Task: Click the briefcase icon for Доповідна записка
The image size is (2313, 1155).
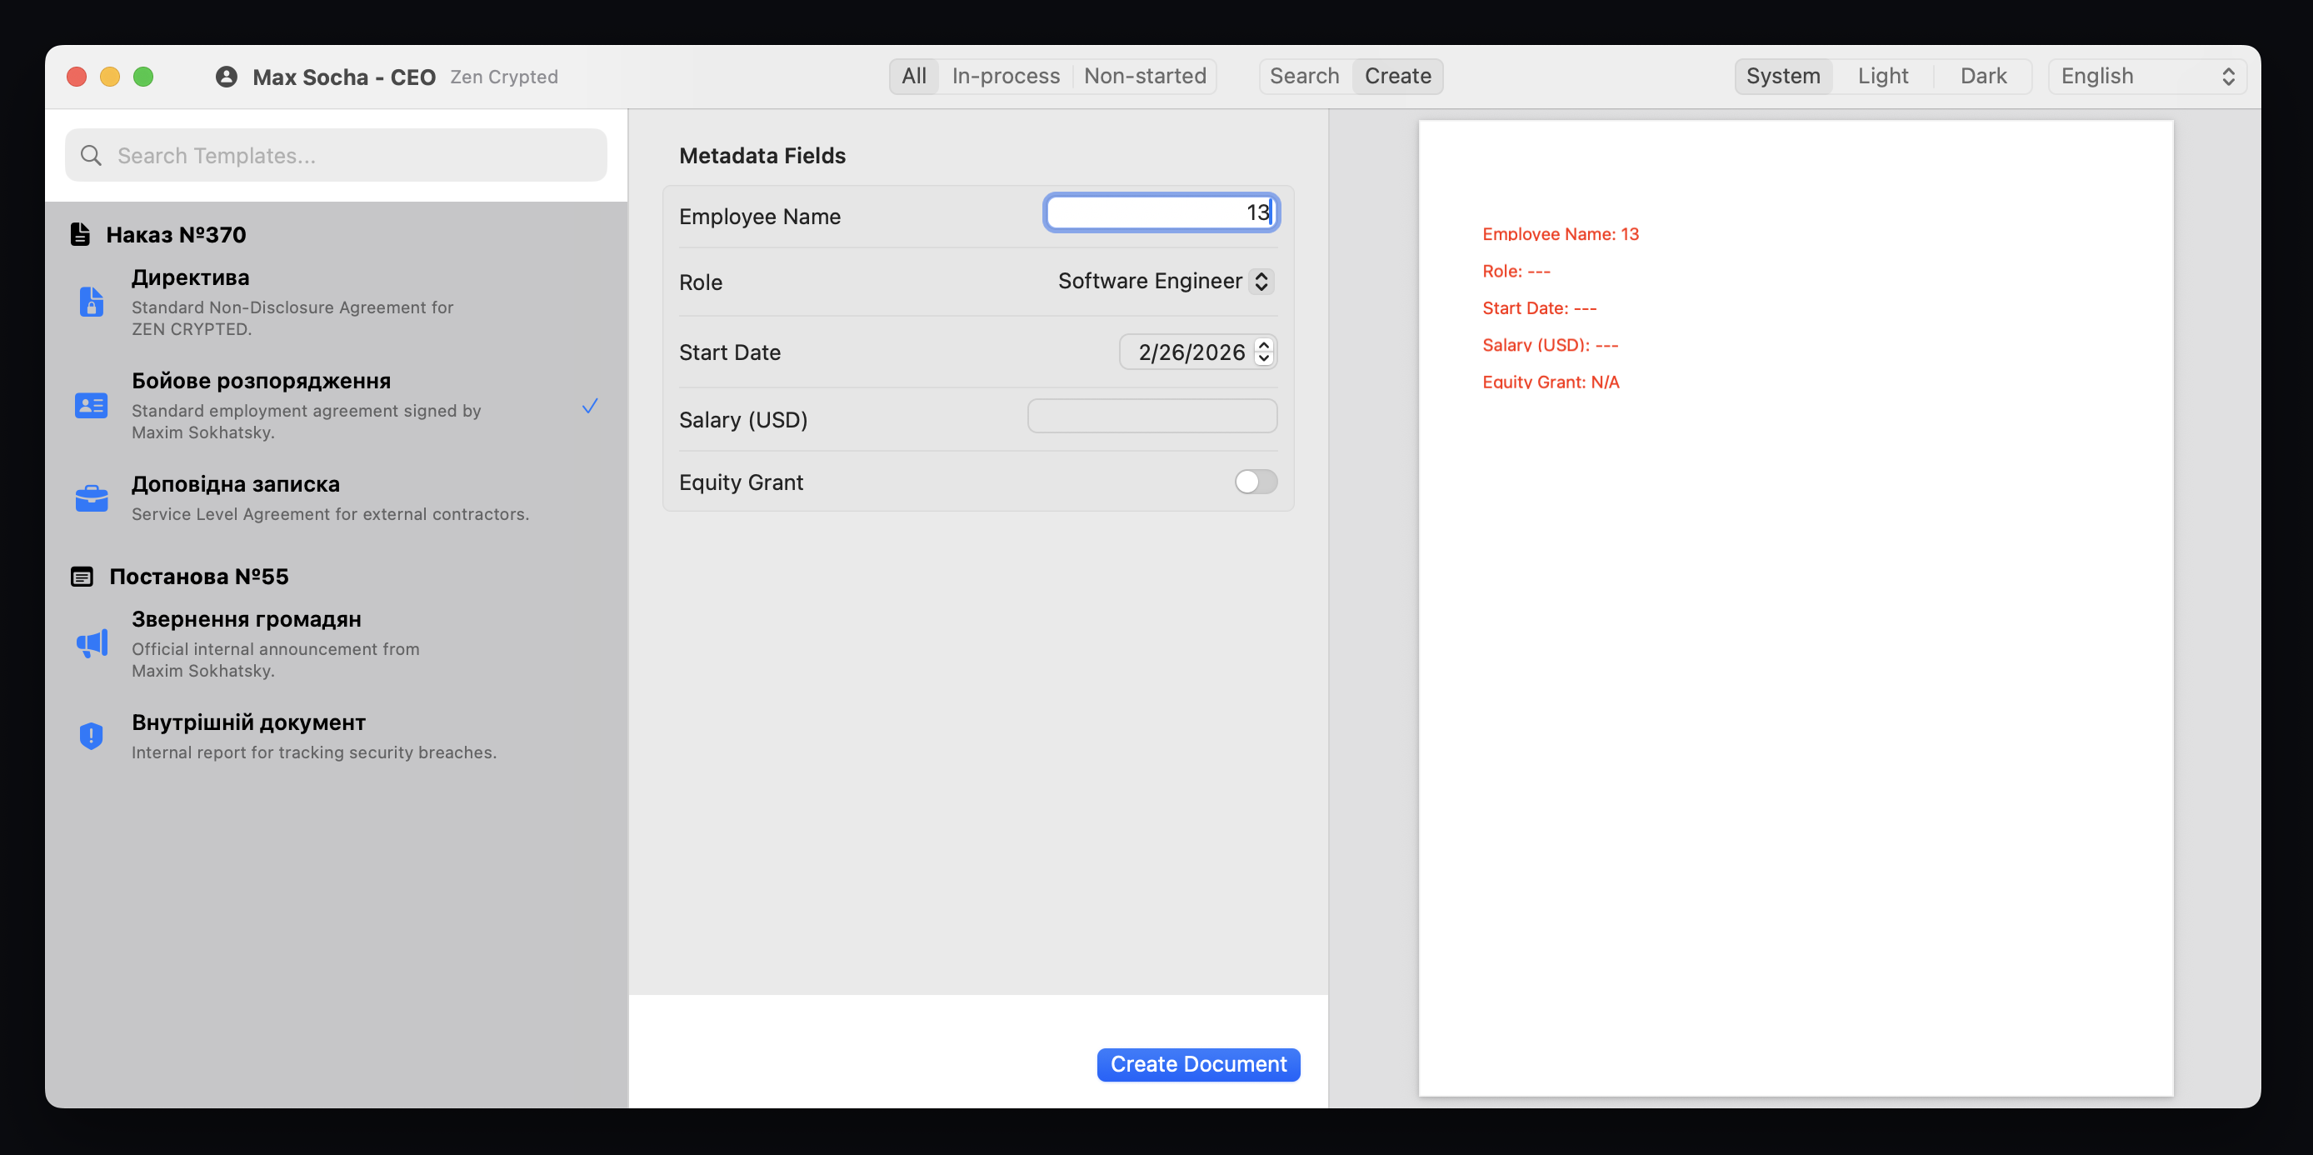Action: (x=91, y=497)
